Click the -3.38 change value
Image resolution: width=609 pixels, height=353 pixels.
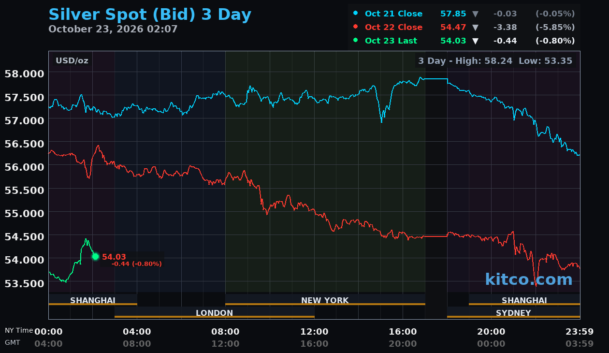coord(505,27)
